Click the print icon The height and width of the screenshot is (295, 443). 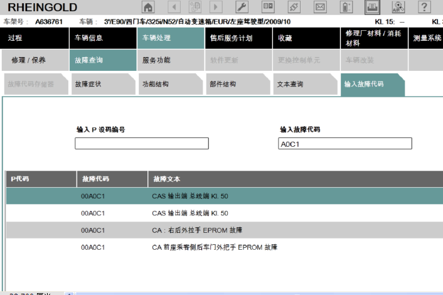(372, 7)
